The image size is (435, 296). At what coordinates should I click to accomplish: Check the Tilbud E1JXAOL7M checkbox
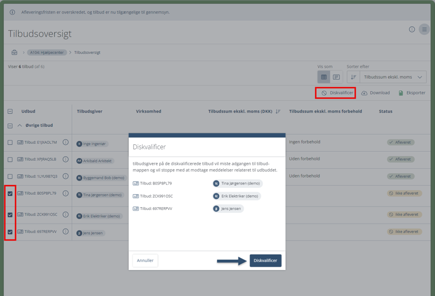pyautogui.click(x=10, y=143)
